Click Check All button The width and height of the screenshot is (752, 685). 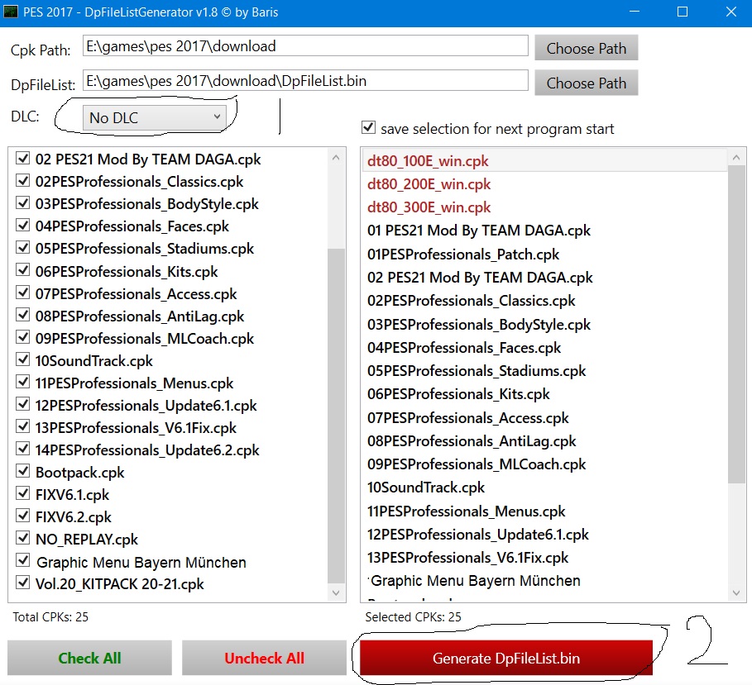click(89, 658)
